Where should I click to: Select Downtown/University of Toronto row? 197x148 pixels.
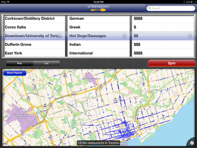tap(34, 36)
